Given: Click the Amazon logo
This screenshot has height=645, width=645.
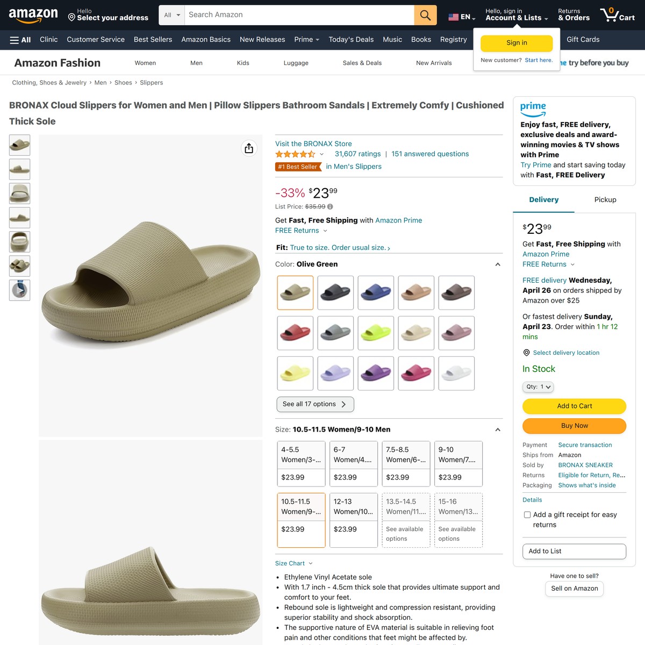Looking at the screenshot, I should tap(33, 15).
